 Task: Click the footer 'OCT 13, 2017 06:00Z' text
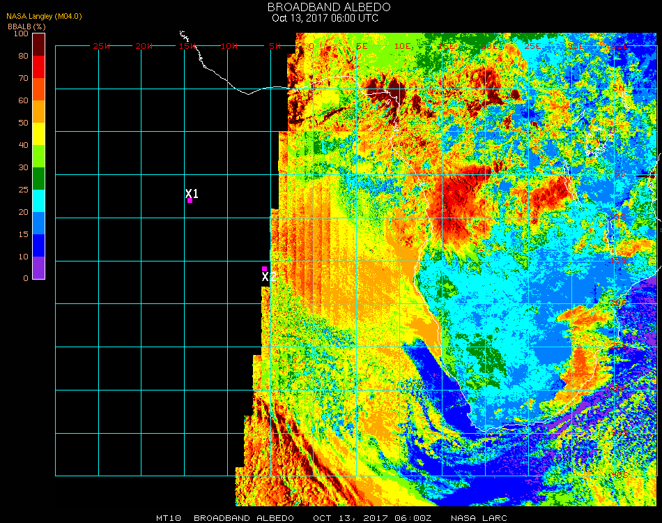coord(372,518)
